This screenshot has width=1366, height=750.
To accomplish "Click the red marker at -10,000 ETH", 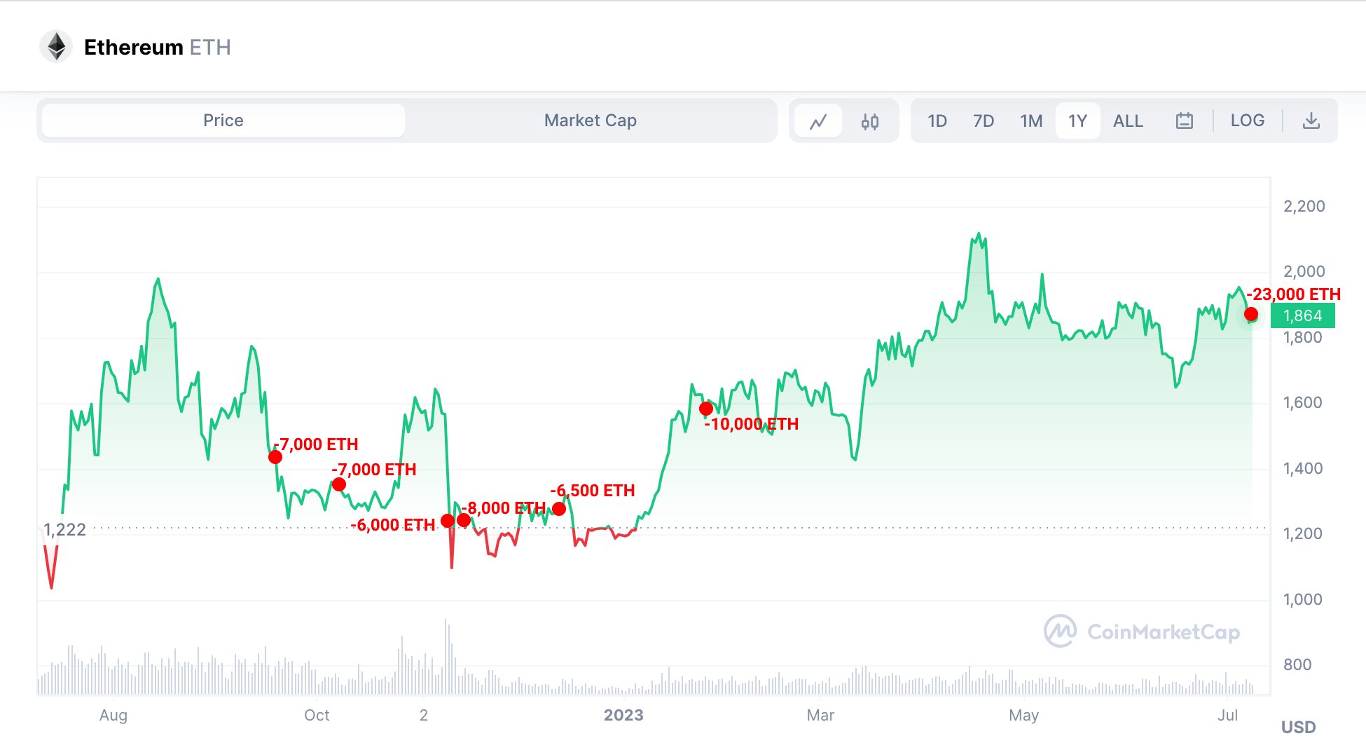I will coord(706,408).
